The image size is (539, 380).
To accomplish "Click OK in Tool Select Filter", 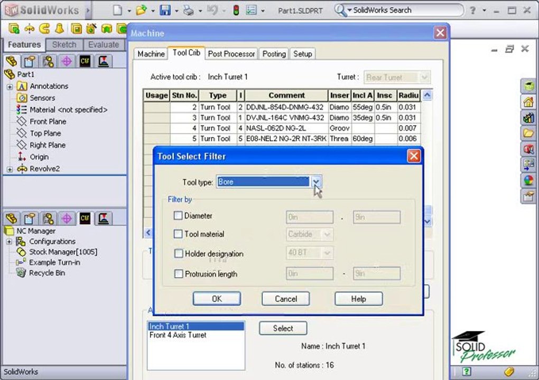I will (217, 299).
